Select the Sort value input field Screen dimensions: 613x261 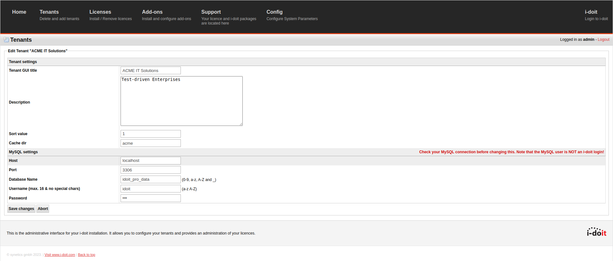pos(151,134)
